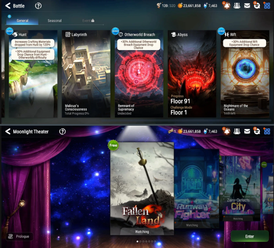Tap skystone count in Moonlight Theater header
Screen dimensions: 274x248
click(210, 131)
